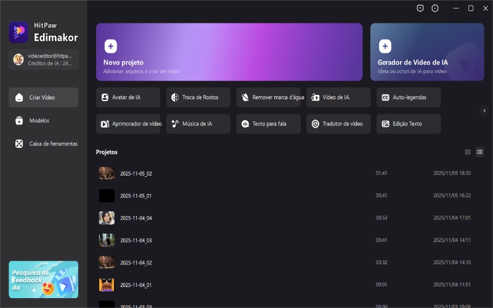This screenshot has height=308, width=493.
Task: Click the date 2025/11/05 16:22
Action: pyautogui.click(x=452, y=195)
